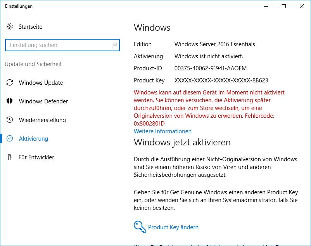This screenshot has height=246, width=311.
Task: Open the Für Entwickler page
Action: (x=36, y=157)
